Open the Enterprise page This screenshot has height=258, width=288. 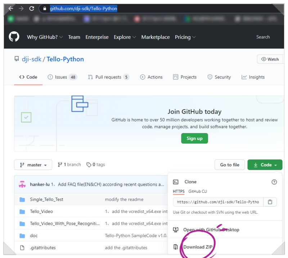click(x=97, y=37)
